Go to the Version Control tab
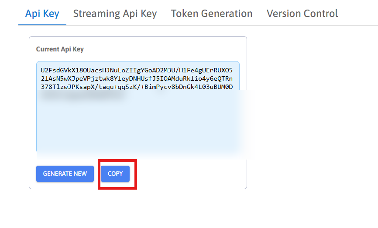The width and height of the screenshot is (378, 228). pyautogui.click(x=302, y=14)
